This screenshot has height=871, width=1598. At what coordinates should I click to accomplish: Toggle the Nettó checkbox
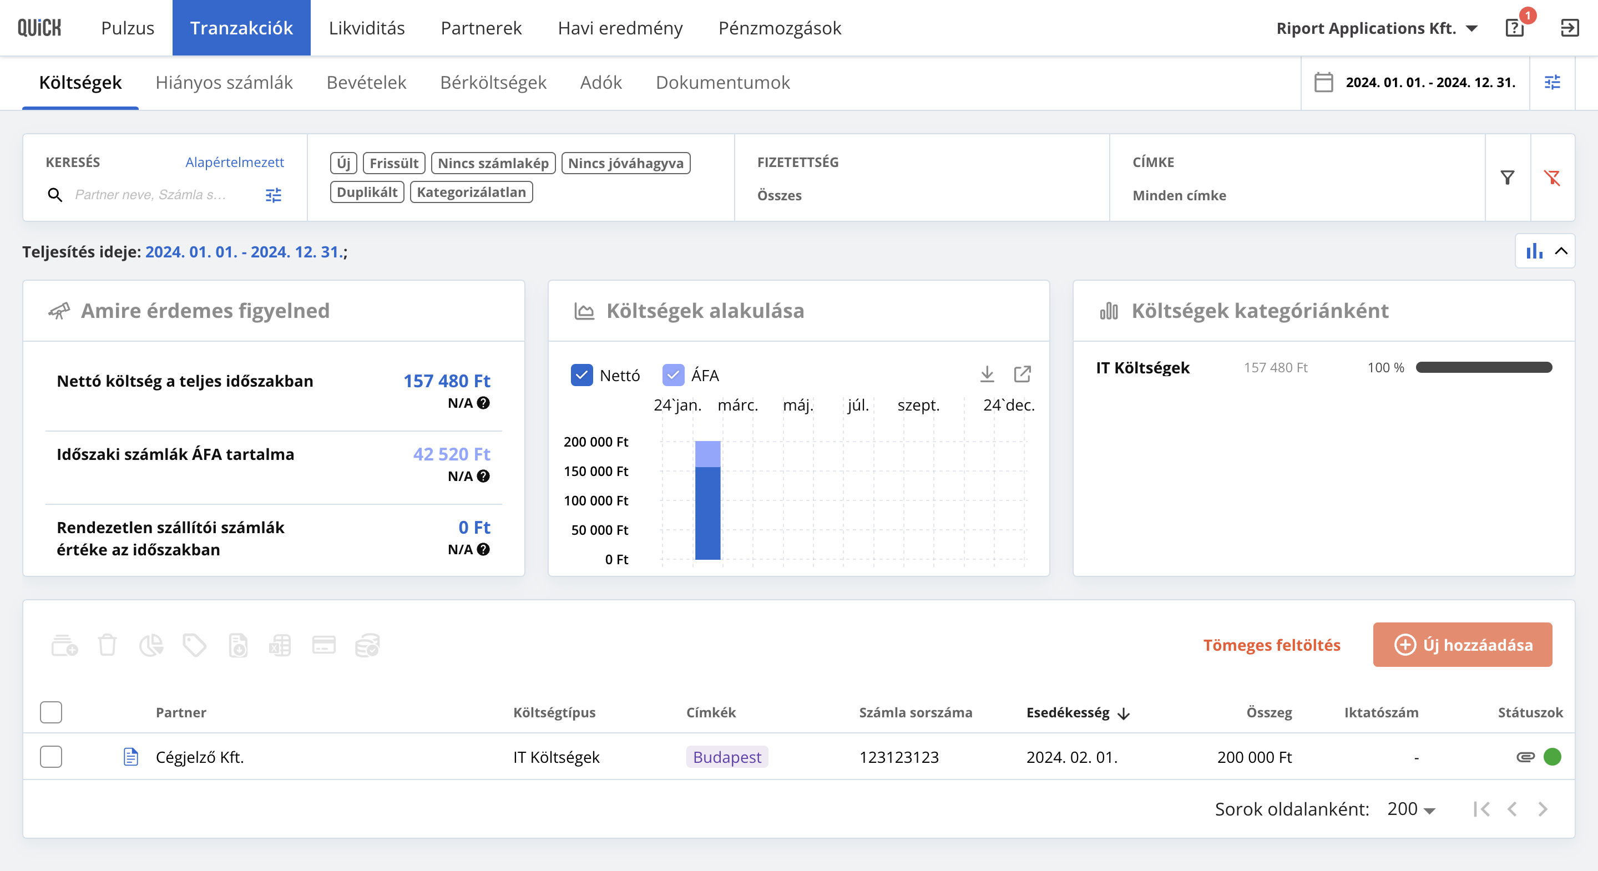click(581, 374)
